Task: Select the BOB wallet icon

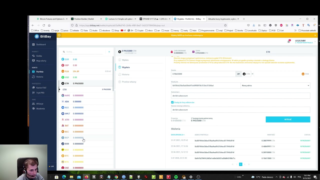Action: (x=63, y=144)
